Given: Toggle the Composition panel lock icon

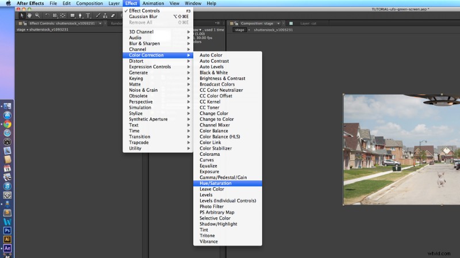Looking at the screenshot, I should point(236,24).
